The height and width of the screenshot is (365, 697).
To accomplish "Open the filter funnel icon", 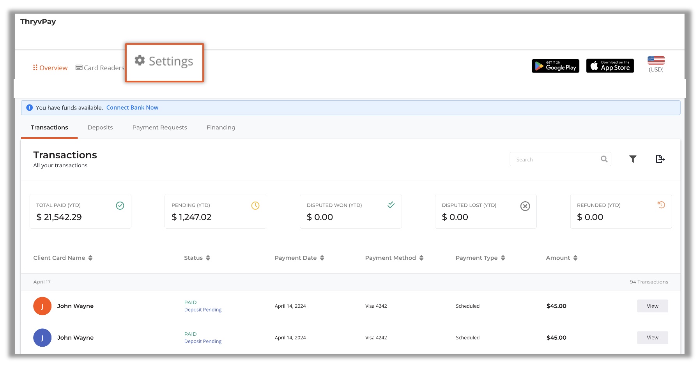I will 633,159.
